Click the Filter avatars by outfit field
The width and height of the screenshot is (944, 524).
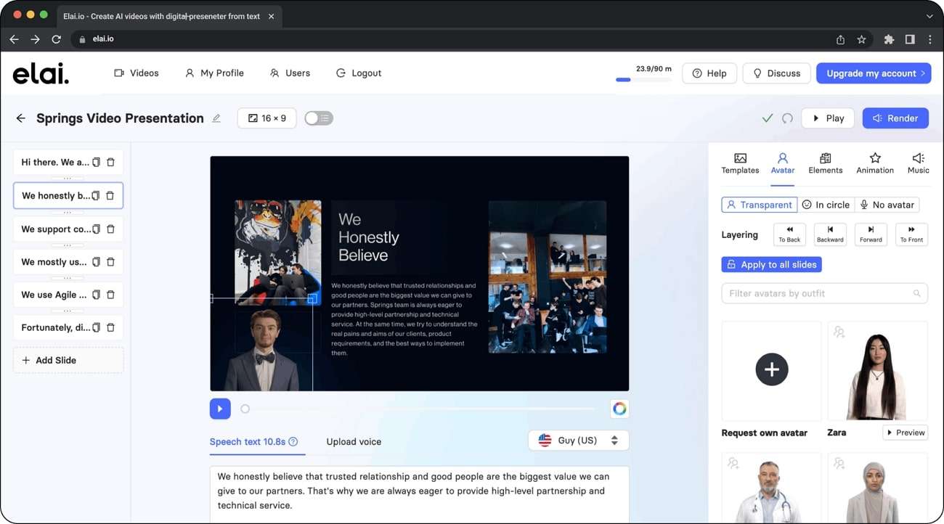pyautogui.click(x=824, y=293)
